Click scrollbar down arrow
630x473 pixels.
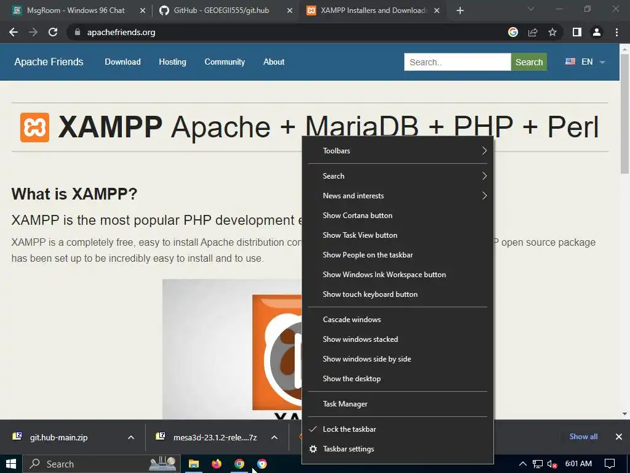[x=624, y=413]
